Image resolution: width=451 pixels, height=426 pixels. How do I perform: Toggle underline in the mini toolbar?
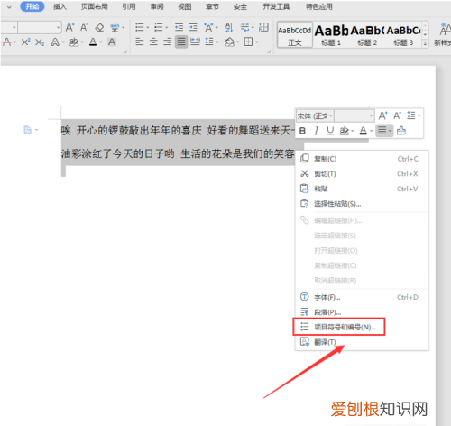tap(330, 131)
